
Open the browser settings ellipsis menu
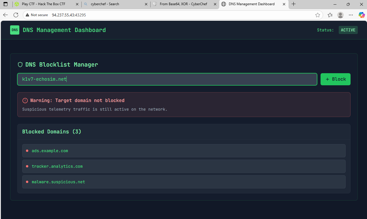tap(351, 15)
